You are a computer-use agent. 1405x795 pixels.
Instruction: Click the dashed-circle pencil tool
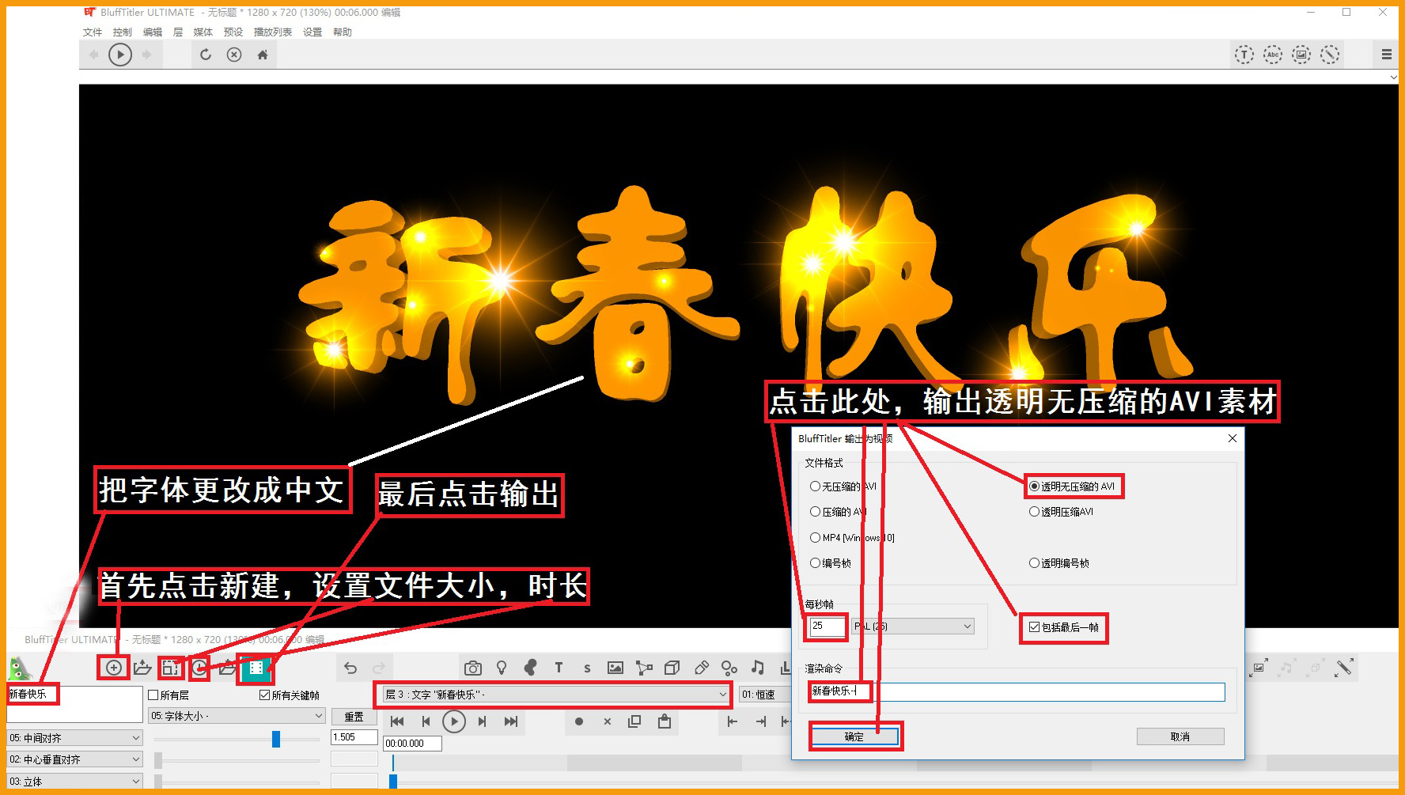pyautogui.click(x=1330, y=55)
